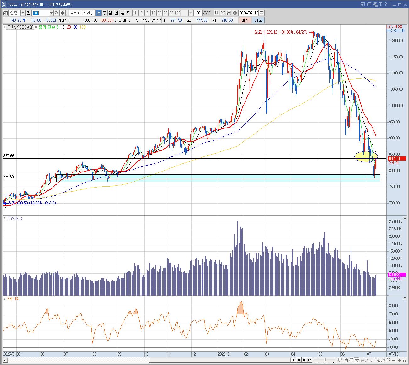Screen dimensions: 409x365
Task: Click the zoom magnifier icon in bottom toolbar
Action: [388, 360]
